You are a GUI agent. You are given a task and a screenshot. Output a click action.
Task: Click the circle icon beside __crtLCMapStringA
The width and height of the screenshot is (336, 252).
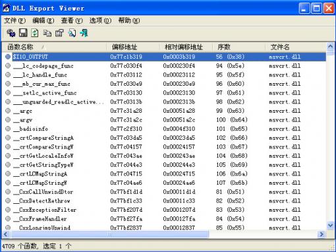tap(8, 174)
